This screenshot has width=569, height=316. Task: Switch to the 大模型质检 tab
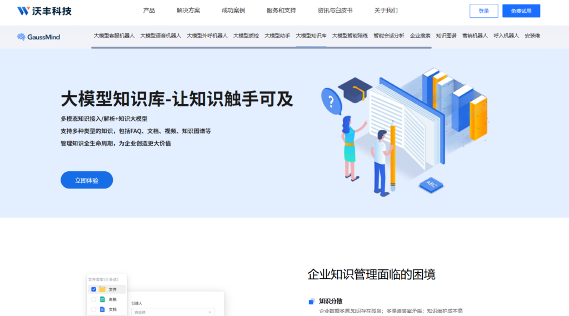(246, 35)
